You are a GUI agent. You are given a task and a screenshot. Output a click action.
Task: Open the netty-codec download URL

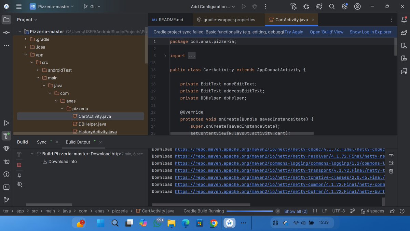280,149
